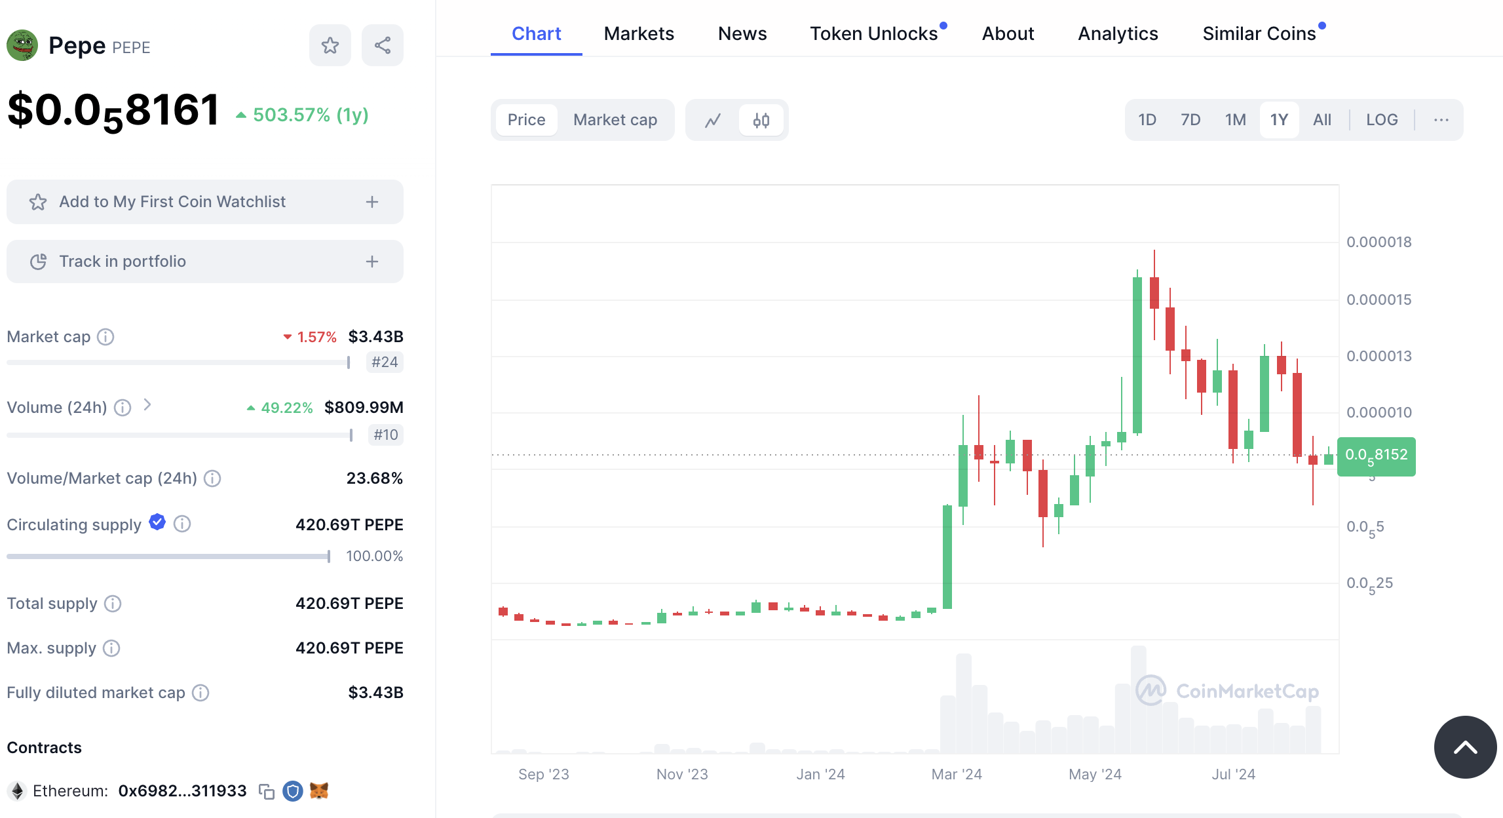1503x818 pixels.
Task: Set chart range to 1M
Action: point(1236,120)
